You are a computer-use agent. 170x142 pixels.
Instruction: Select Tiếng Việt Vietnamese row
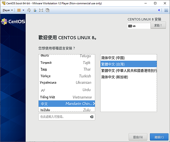[67, 97]
